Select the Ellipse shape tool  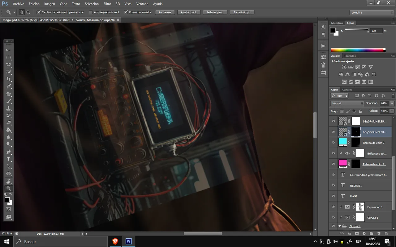point(9,174)
